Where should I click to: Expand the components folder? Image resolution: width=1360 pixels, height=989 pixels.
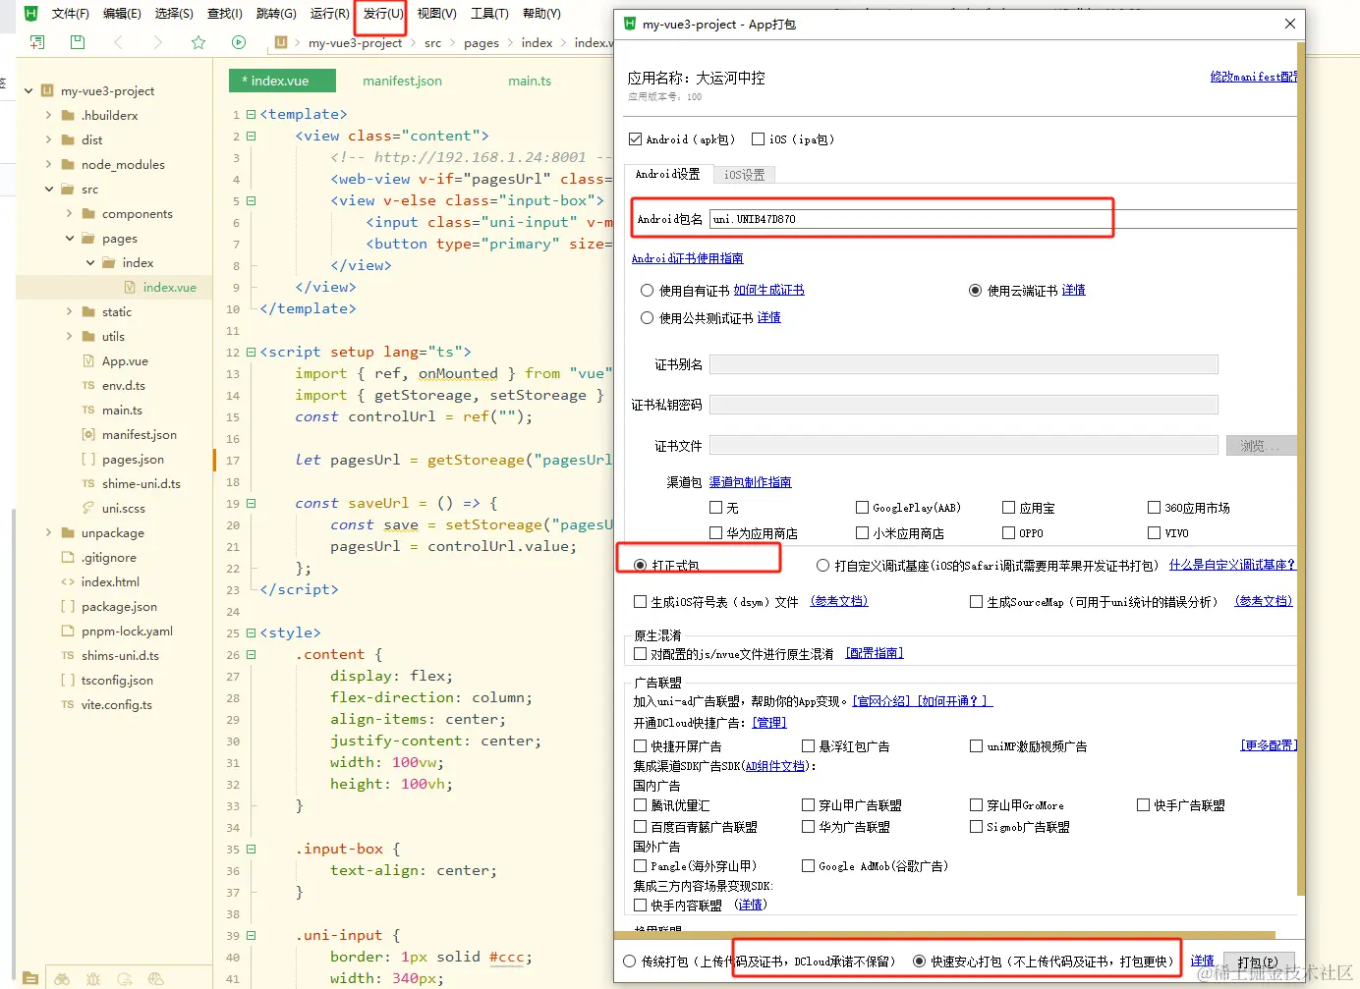(x=69, y=213)
